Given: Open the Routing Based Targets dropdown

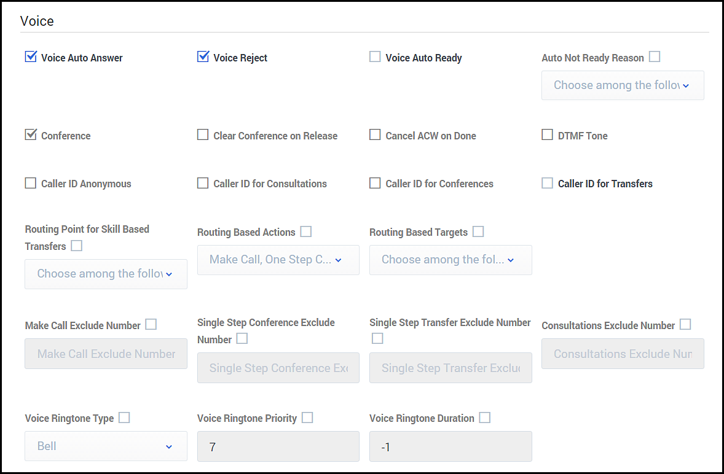Looking at the screenshot, I should coord(450,260).
